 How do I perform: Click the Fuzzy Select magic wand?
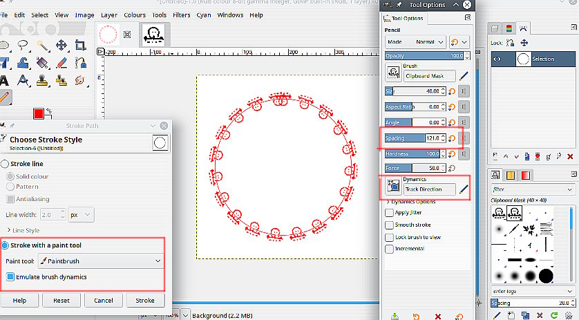[x=41, y=45]
